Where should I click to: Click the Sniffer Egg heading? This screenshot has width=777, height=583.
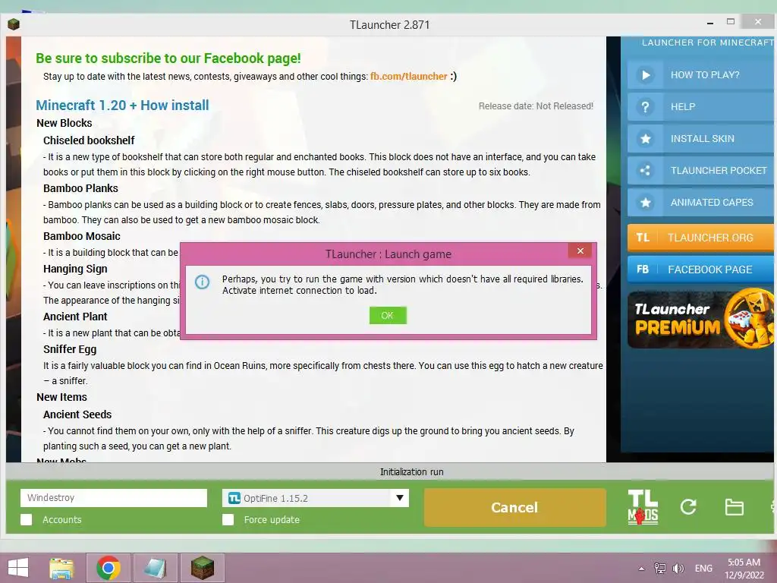(70, 349)
